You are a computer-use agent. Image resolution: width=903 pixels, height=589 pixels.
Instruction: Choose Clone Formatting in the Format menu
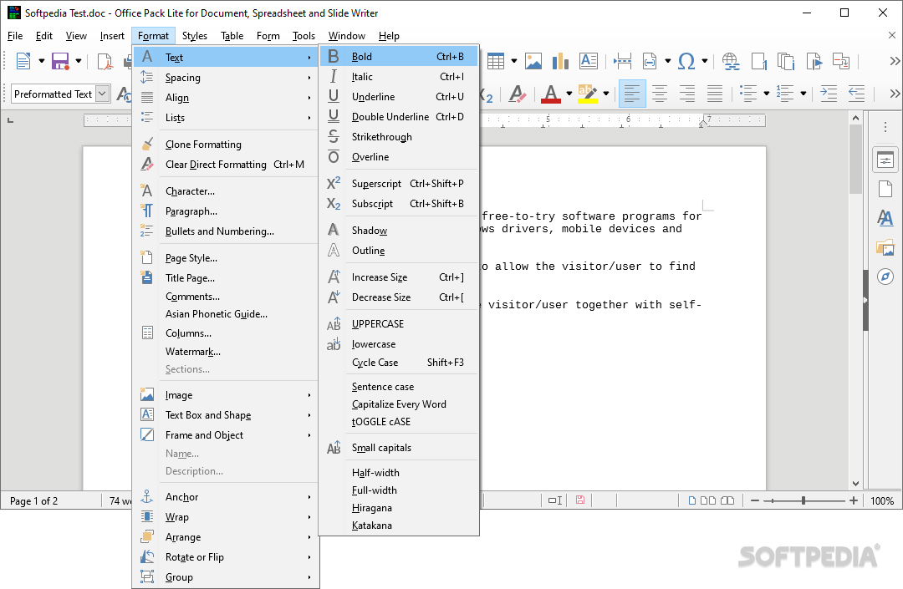click(226, 145)
